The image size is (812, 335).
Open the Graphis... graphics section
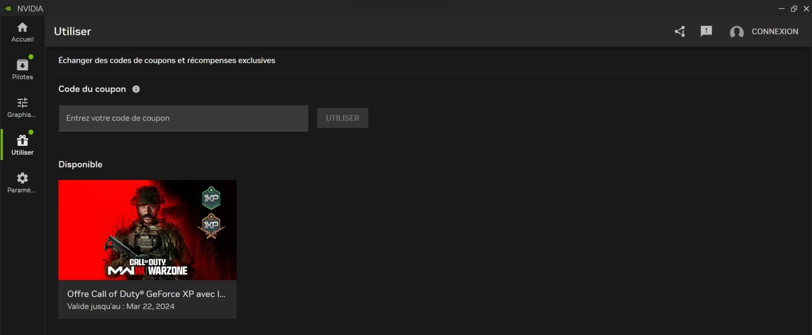[22, 107]
